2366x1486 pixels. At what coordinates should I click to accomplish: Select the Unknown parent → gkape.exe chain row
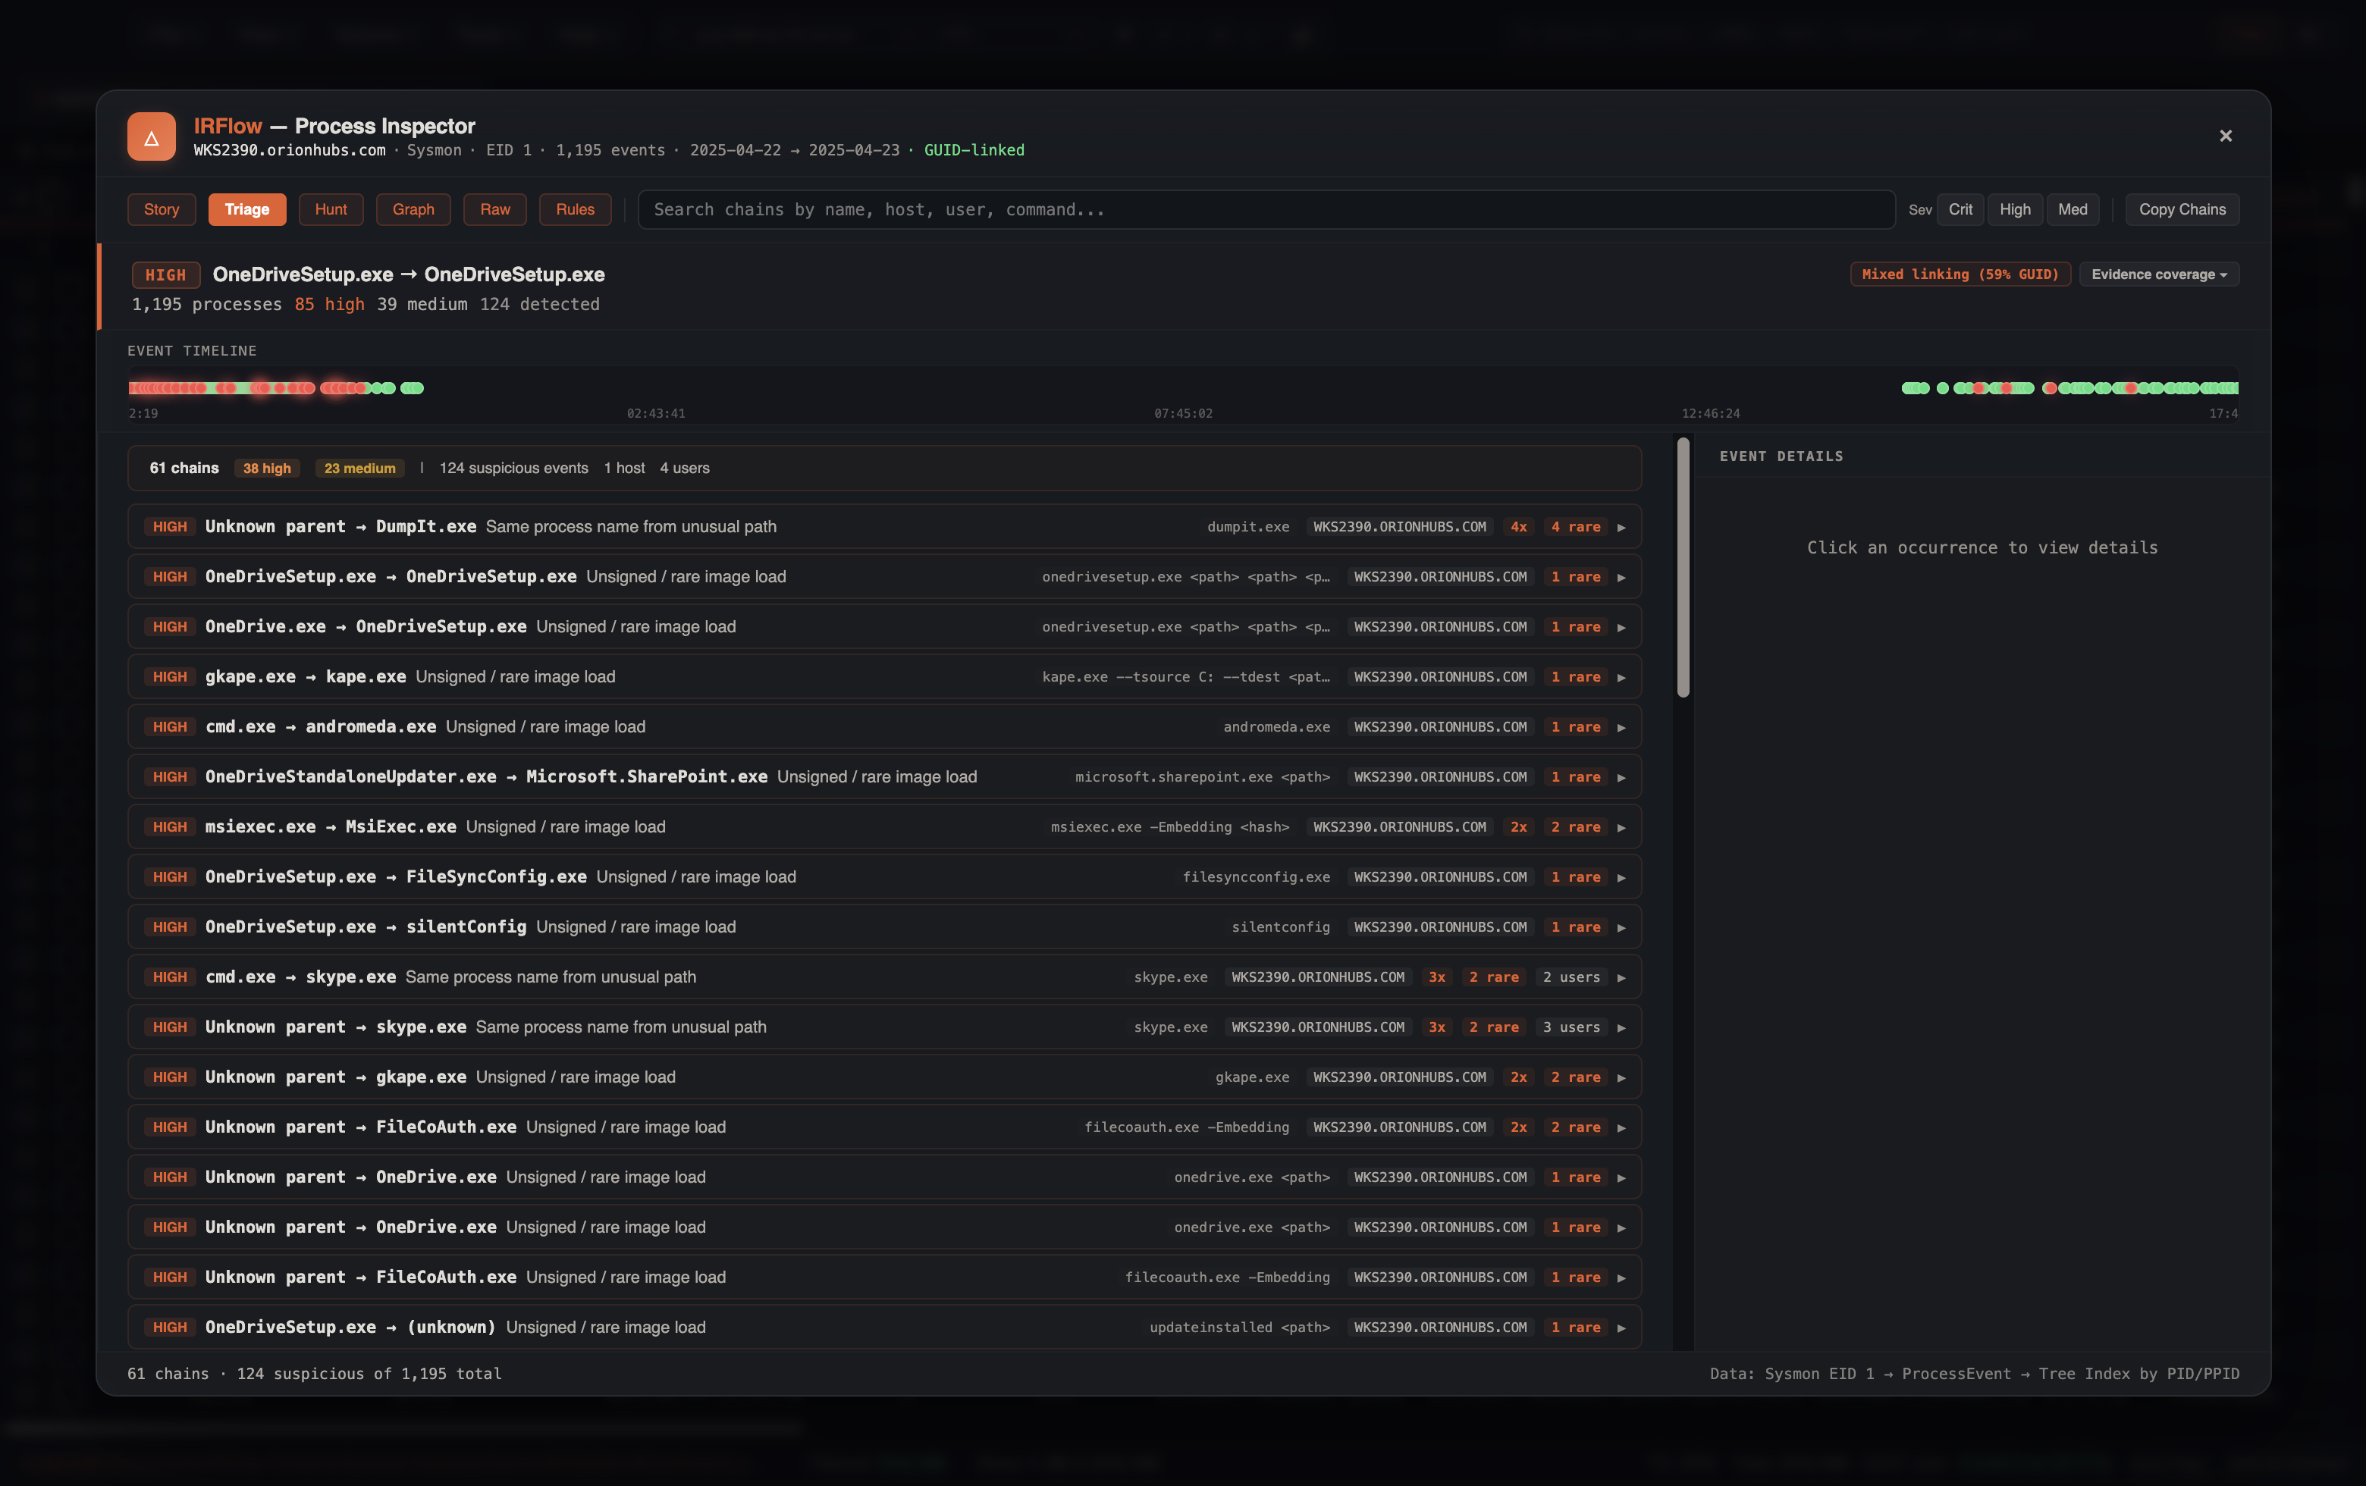click(x=884, y=1077)
